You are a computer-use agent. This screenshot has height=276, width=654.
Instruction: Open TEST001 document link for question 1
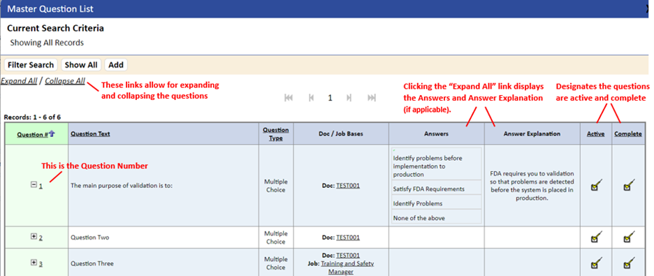[348, 186]
